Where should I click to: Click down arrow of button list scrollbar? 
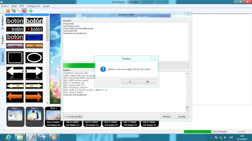pyautogui.click(x=47, y=103)
